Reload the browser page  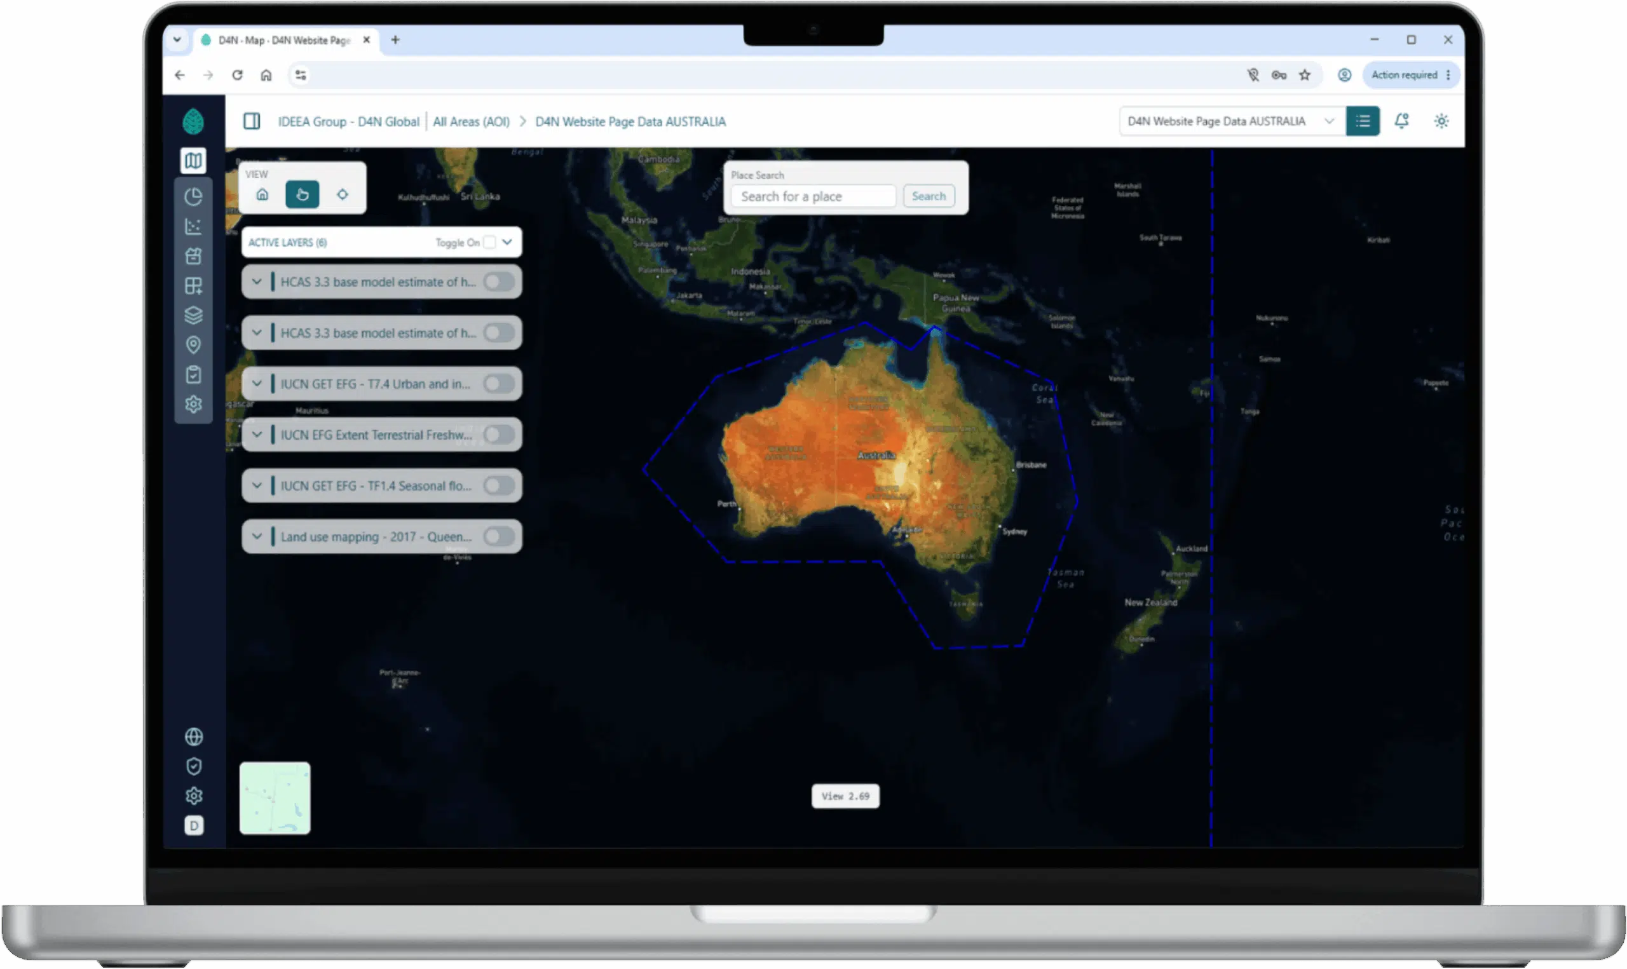pyautogui.click(x=238, y=75)
